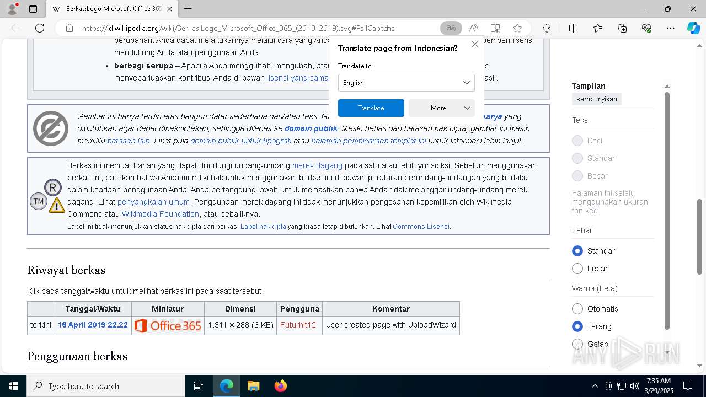Open the notification center icon

688,386
